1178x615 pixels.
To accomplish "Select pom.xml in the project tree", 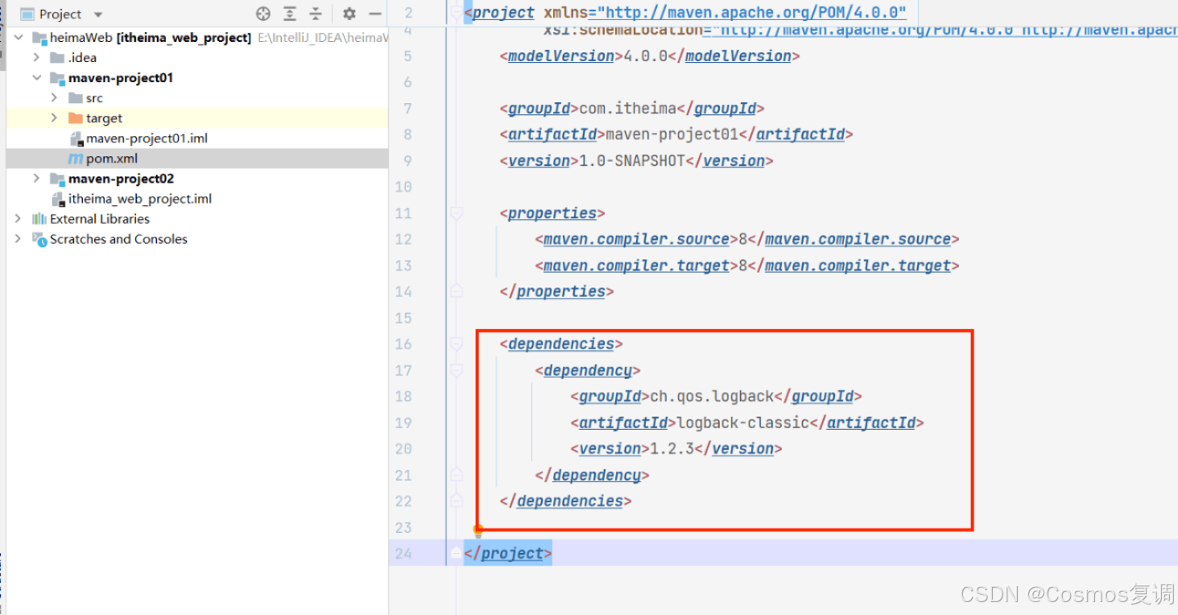I will pos(112,159).
